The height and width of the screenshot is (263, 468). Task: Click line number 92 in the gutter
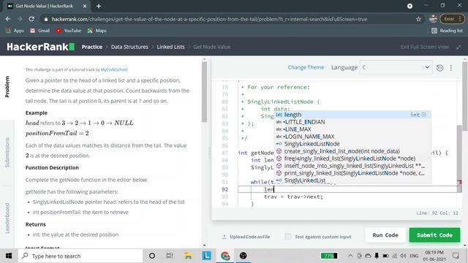point(224,189)
